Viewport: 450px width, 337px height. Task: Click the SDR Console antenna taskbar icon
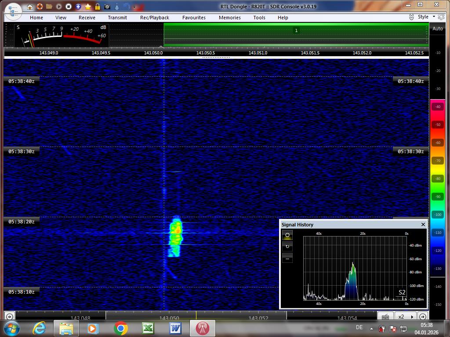pos(202,328)
